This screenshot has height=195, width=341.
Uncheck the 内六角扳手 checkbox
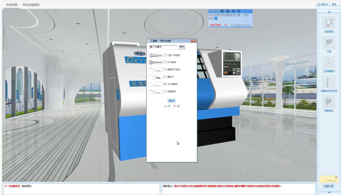[165, 84]
